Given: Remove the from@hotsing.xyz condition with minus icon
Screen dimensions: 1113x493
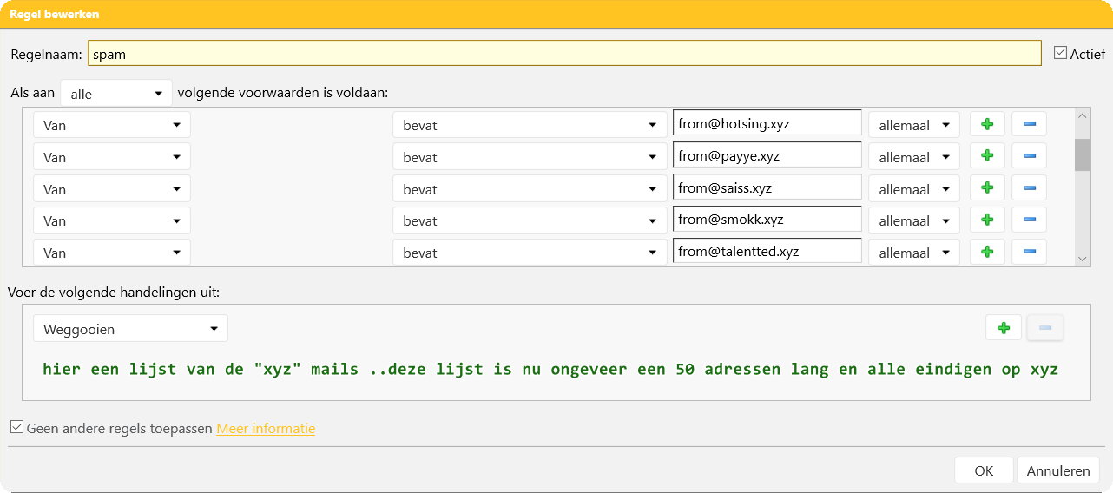Looking at the screenshot, I should pos(1029,125).
